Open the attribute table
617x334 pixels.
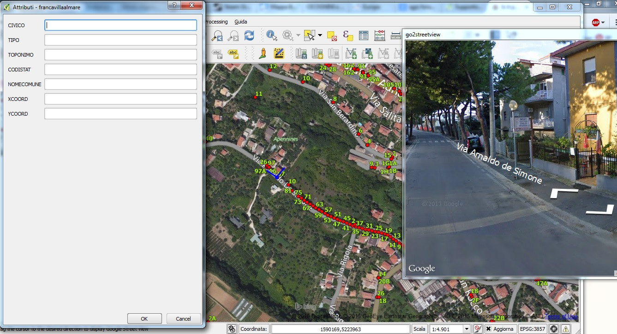point(364,35)
